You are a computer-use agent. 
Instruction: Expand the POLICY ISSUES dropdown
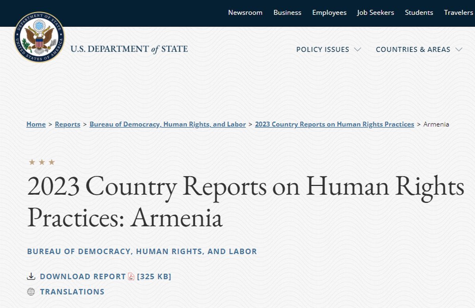323,49
